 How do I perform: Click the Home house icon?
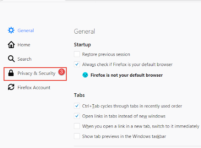[11, 45]
